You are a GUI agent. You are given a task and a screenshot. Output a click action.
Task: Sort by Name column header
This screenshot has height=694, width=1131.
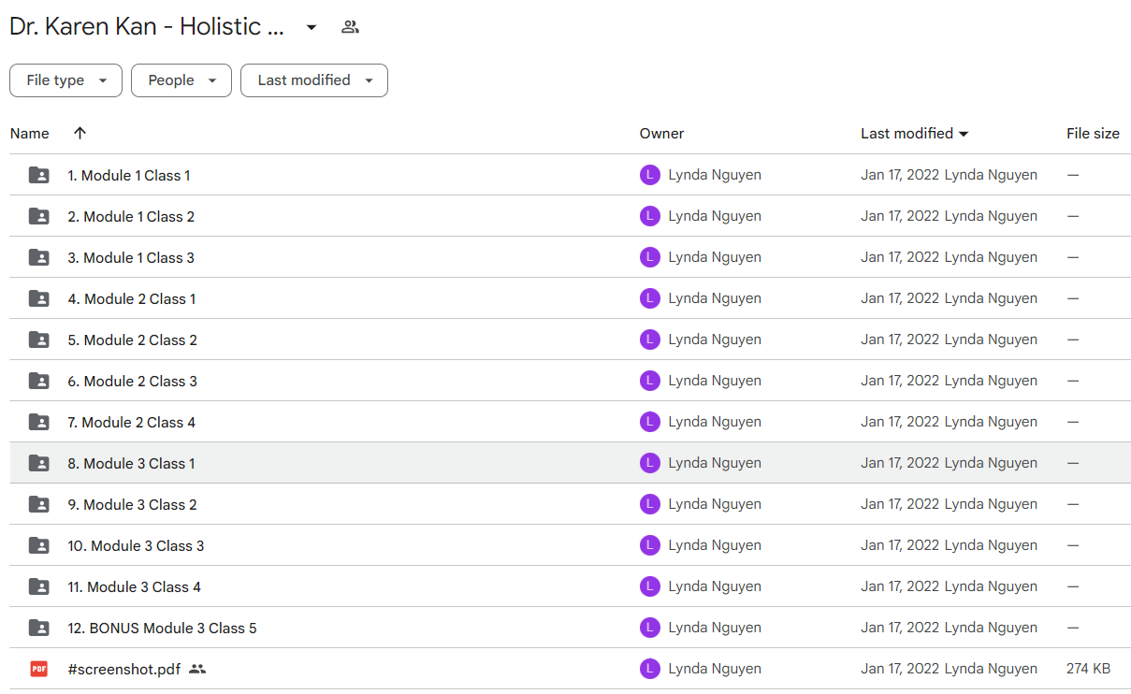click(30, 134)
